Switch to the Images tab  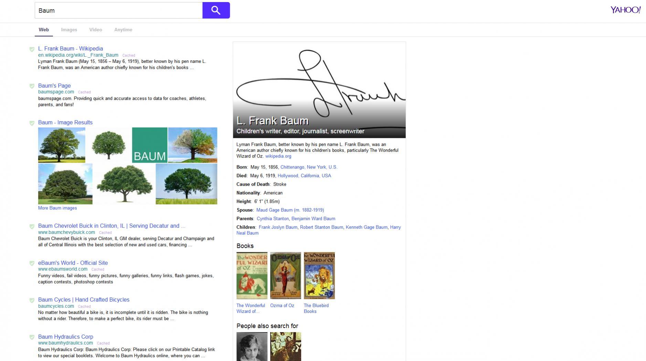tap(69, 30)
